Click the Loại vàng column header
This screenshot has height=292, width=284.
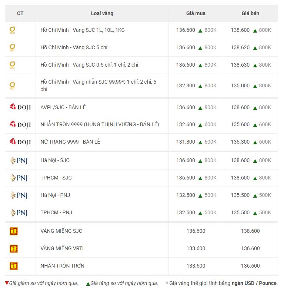point(102,13)
